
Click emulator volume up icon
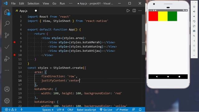[x=194, y=12]
